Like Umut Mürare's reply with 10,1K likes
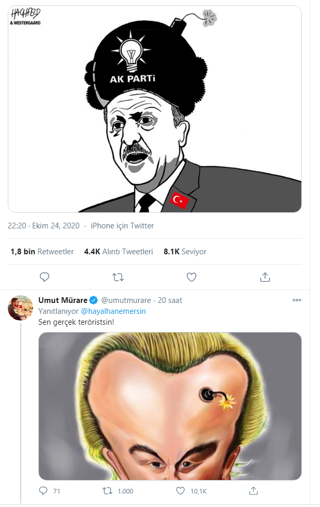 (x=180, y=491)
